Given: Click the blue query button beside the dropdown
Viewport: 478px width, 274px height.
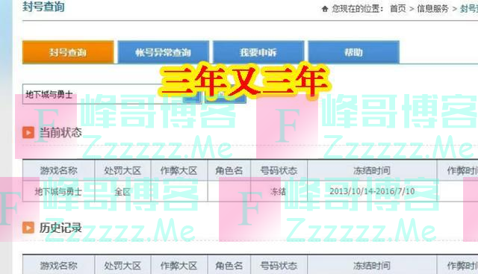Looking at the screenshot, I should tap(226, 97).
